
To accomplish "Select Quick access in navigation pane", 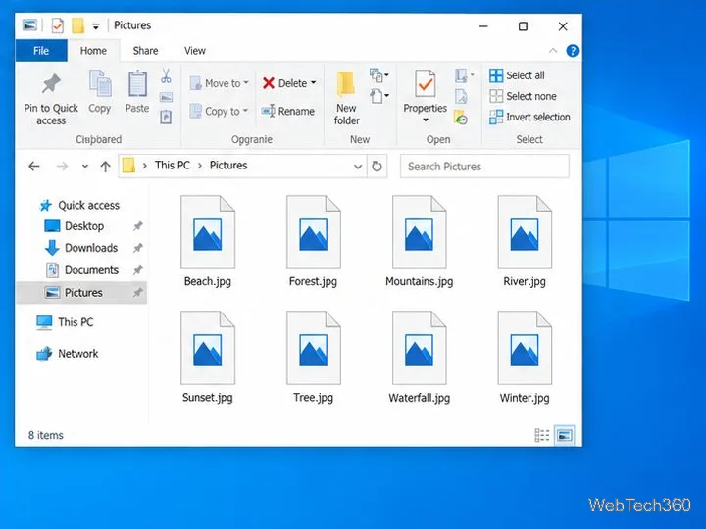I will coord(79,205).
